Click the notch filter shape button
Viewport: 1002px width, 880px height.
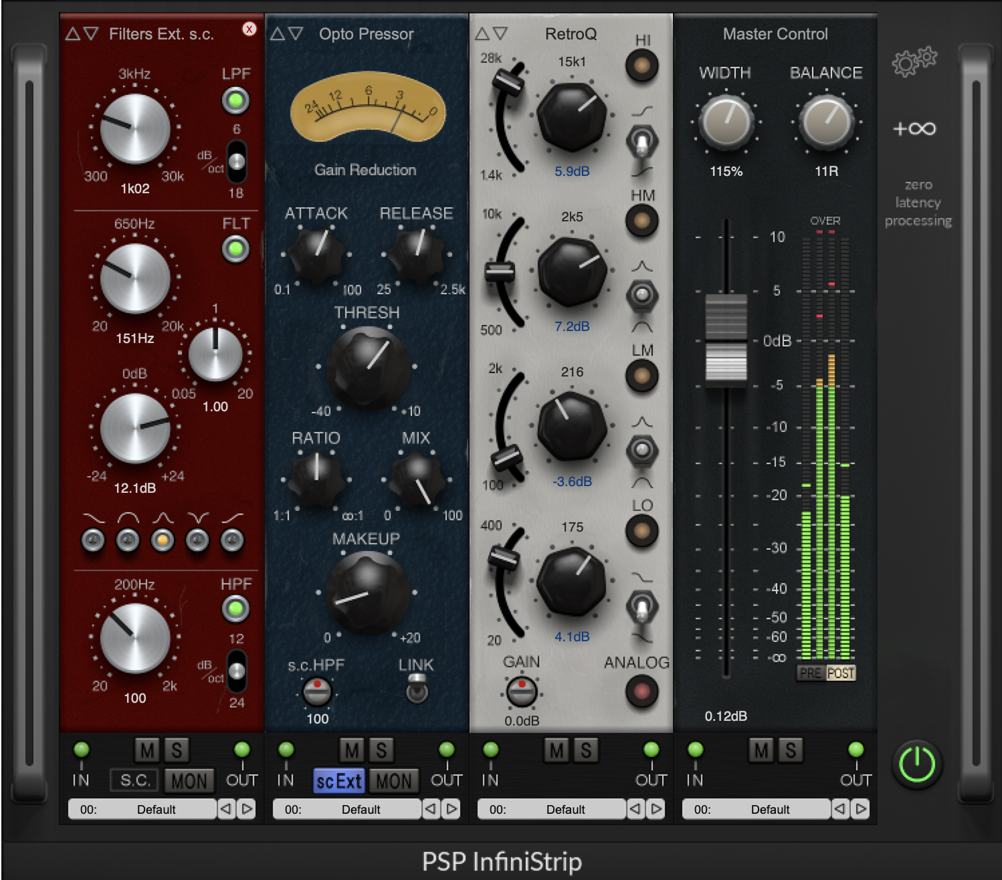197,540
